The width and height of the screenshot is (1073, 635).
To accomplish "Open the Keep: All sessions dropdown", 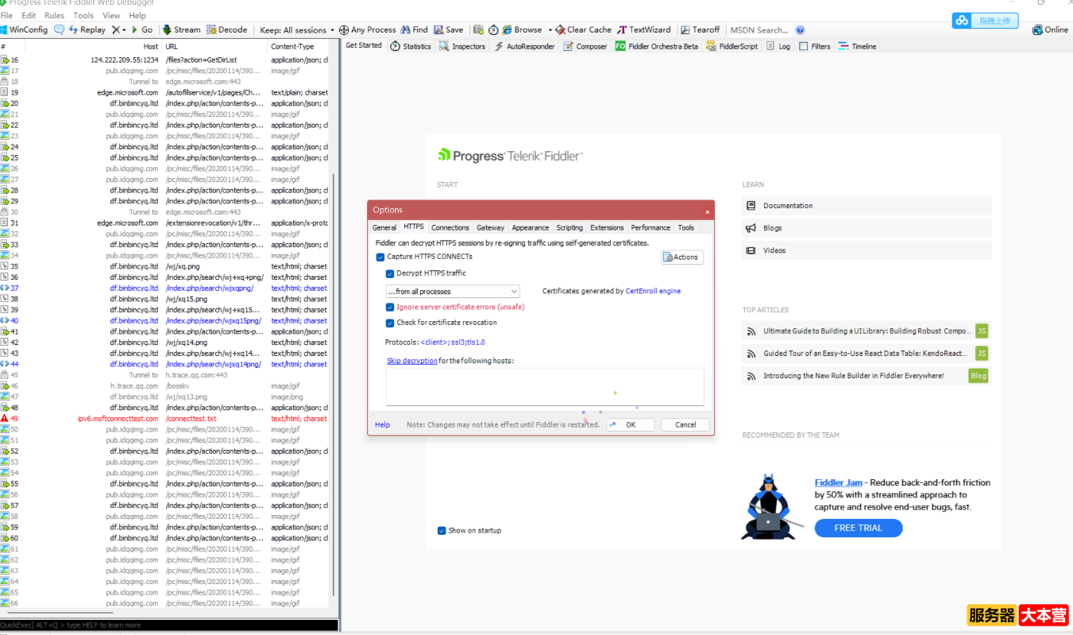I will click(297, 29).
